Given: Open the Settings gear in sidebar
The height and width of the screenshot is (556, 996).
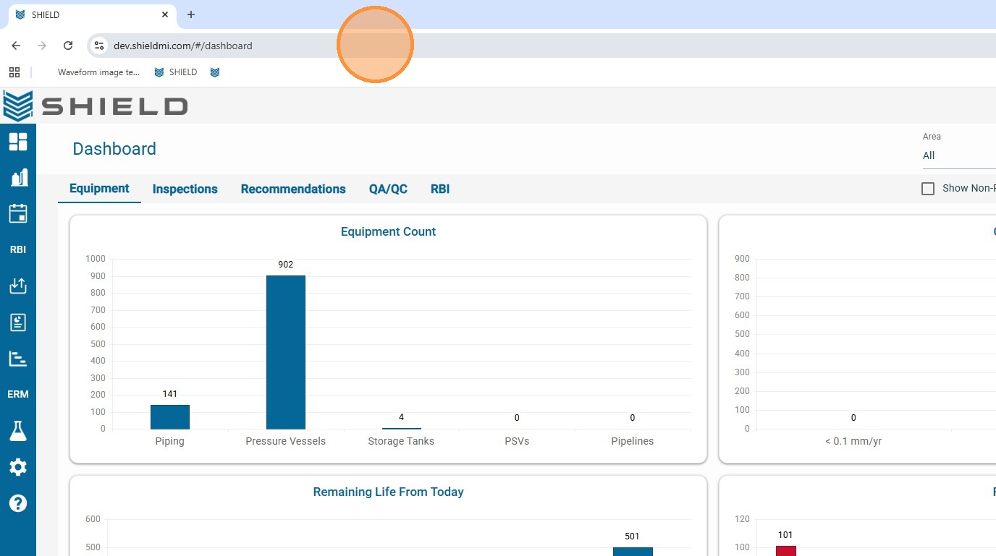Looking at the screenshot, I should click(x=18, y=467).
